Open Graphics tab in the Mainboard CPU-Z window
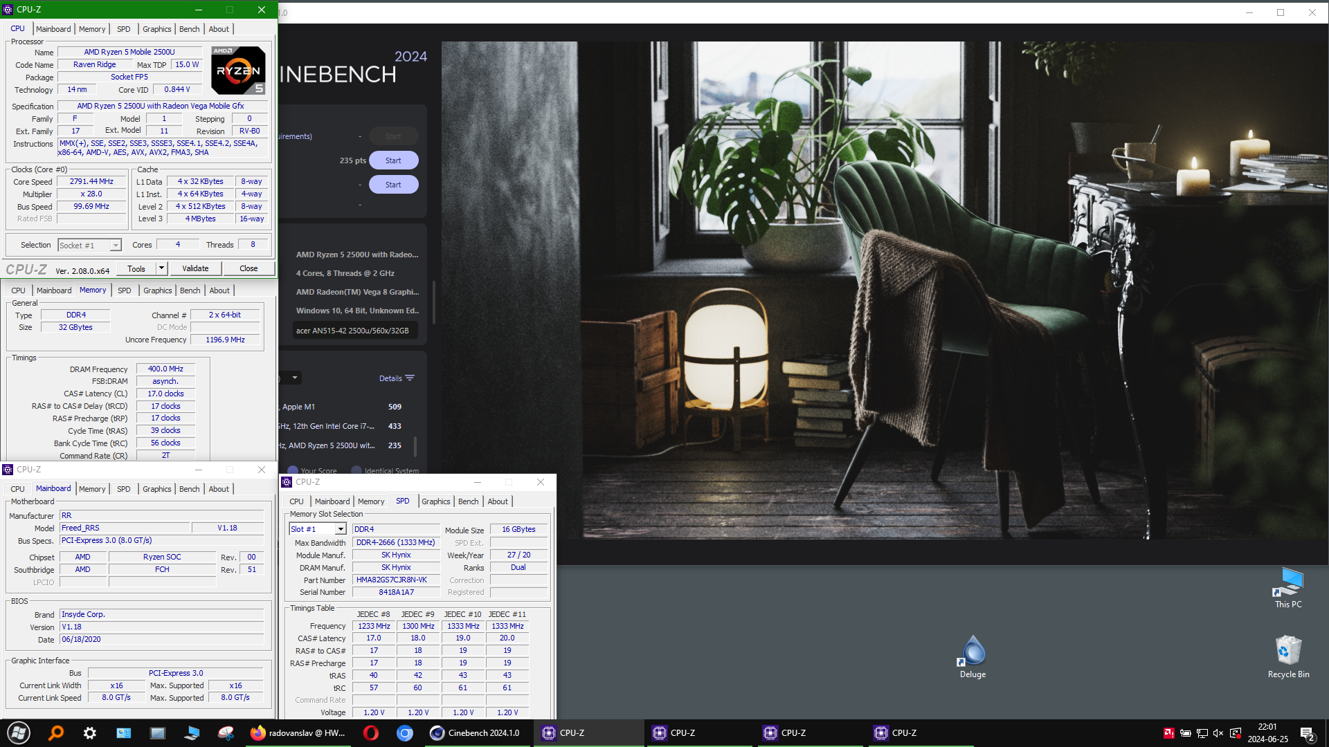 pyautogui.click(x=156, y=489)
